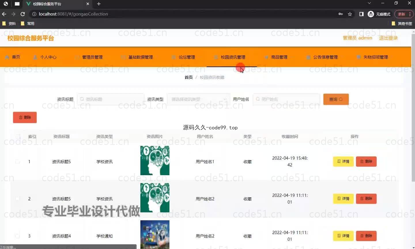Delete row 2 with 删除 button
Viewport: 415px width, 249px height.
coord(366,199)
